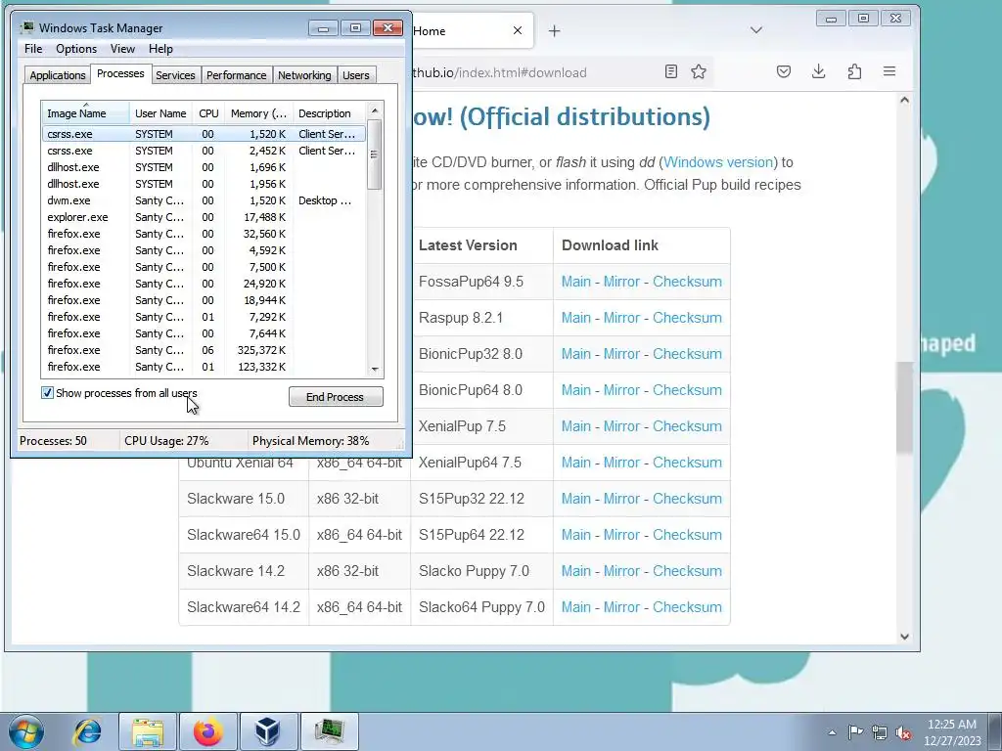Screen dimensions: 1002x751
Task: Open the muted volume tray icon
Action: click(903, 732)
